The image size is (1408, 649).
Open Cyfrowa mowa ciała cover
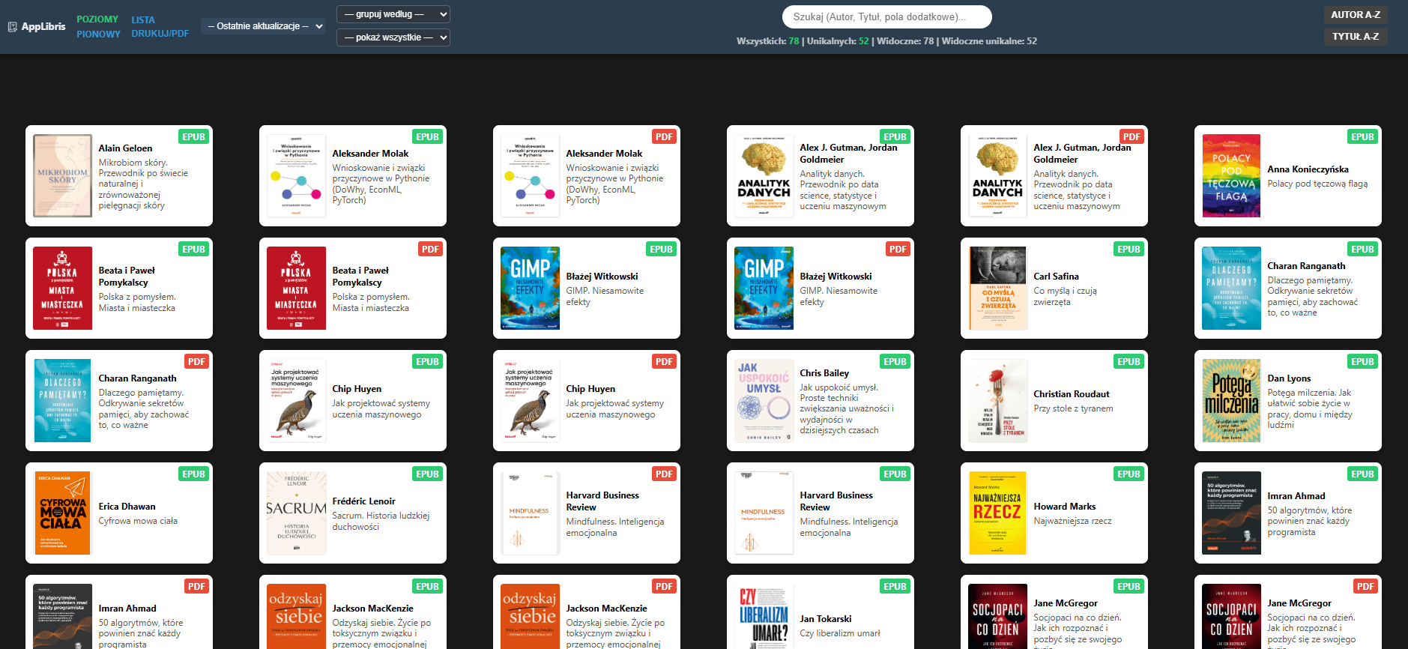63,513
